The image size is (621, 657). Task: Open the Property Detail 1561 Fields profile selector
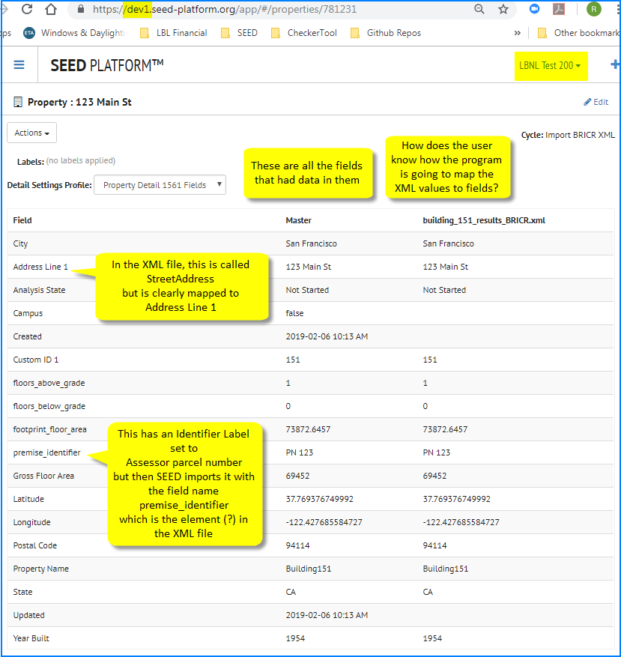click(160, 185)
